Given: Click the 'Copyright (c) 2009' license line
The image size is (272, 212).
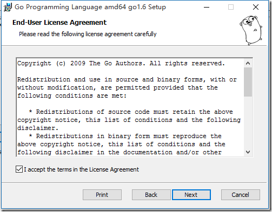Looking at the screenshot, I should coord(121,63).
